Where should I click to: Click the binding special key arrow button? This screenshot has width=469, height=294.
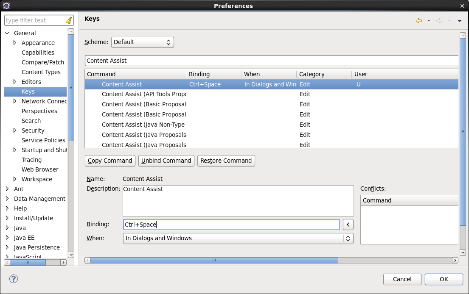pyautogui.click(x=348, y=225)
